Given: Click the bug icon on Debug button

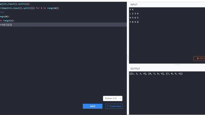Looking at the screenshot, I should click(198, 58).
